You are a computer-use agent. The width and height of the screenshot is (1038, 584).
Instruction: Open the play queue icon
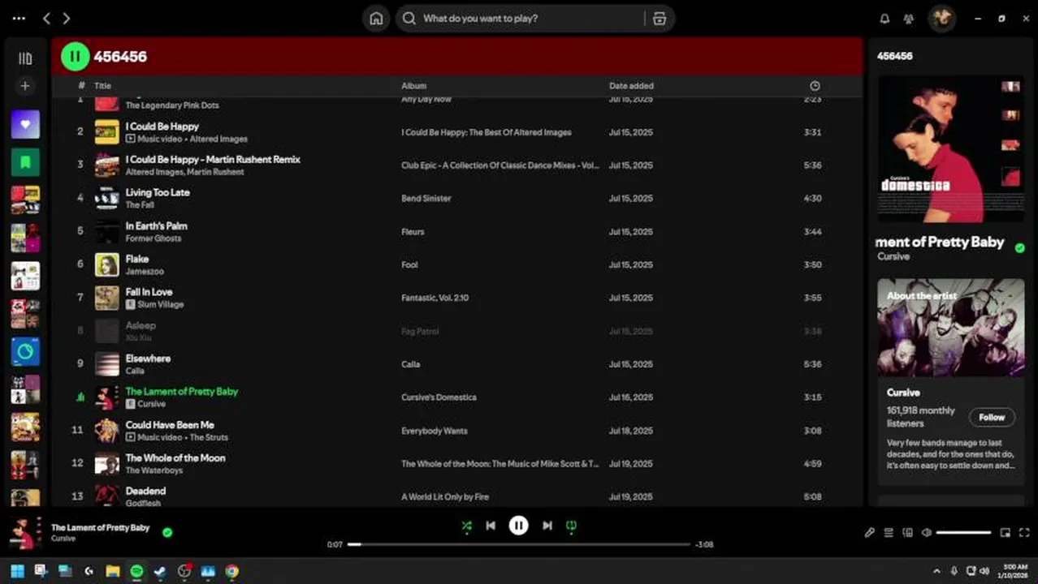(x=889, y=533)
